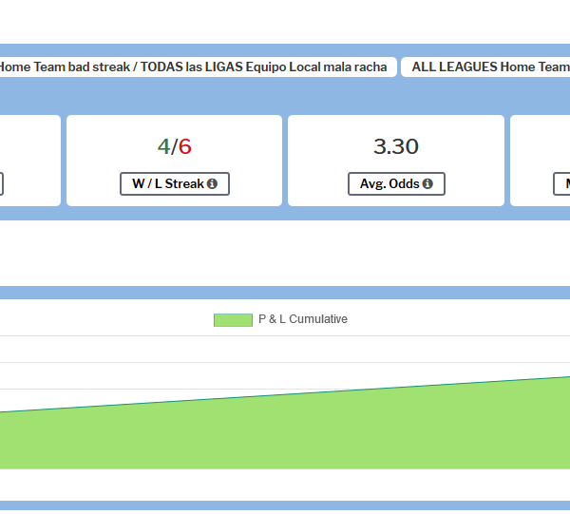The width and height of the screenshot is (570, 514).
Task: Click the red loss count 6
Action: 185,146
